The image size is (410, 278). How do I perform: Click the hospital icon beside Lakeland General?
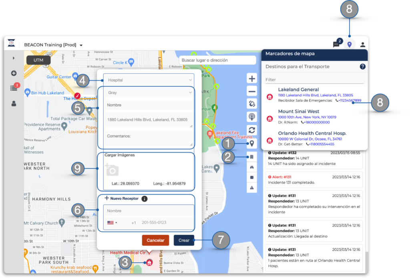click(x=269, y=97)
